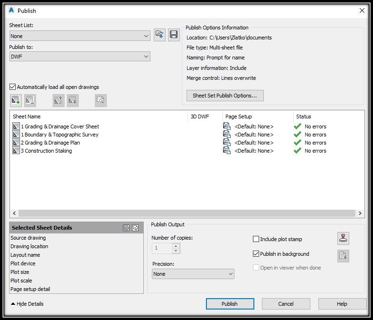Click Layout name detail entry
The height and width of the screenshot is (320, 373).
(x=25, y=255)
